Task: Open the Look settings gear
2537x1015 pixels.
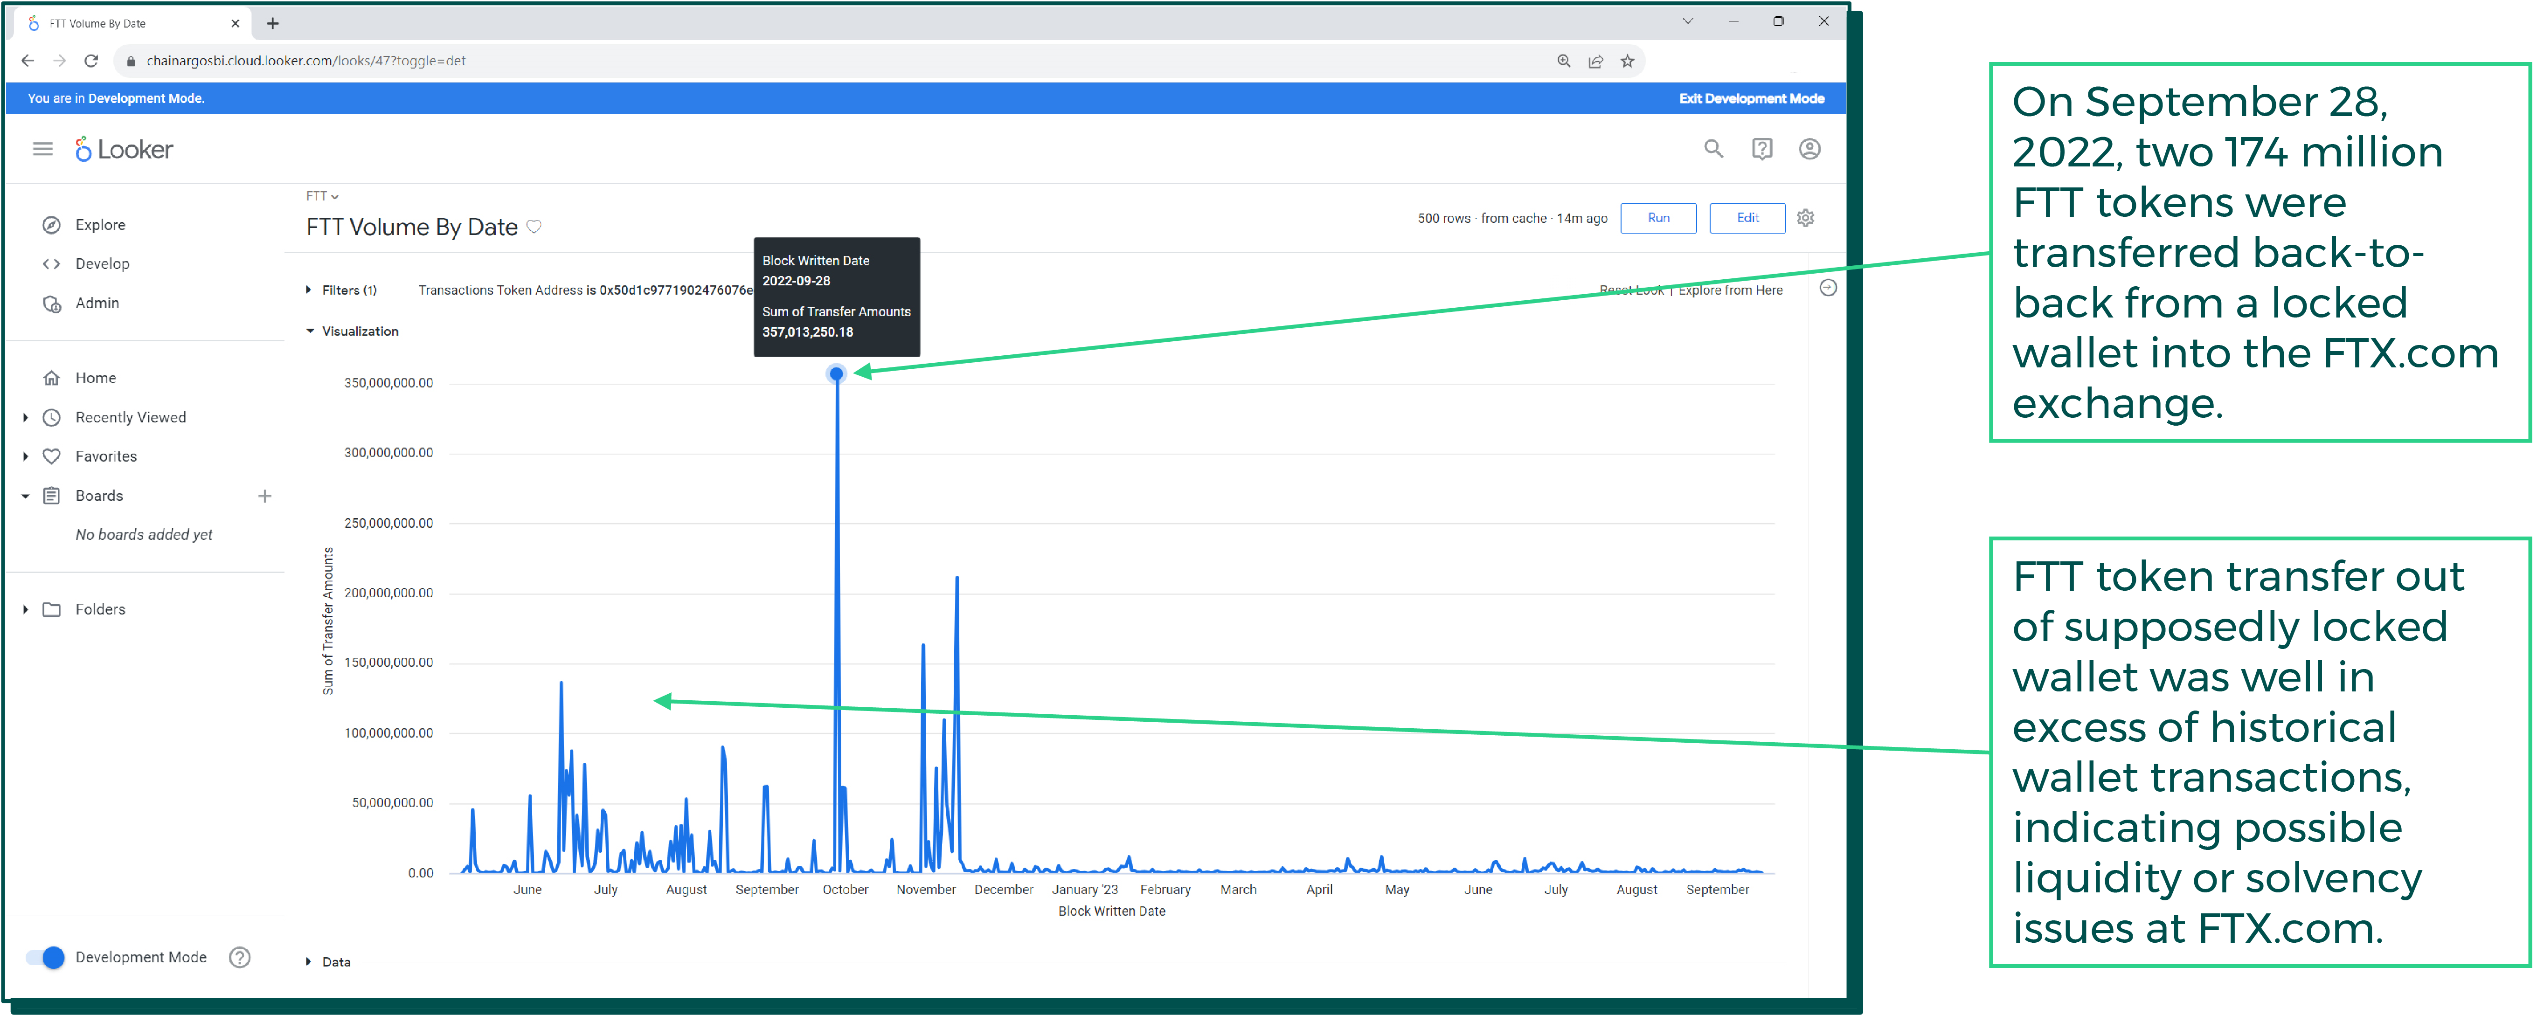Action: coord(1804,219)
